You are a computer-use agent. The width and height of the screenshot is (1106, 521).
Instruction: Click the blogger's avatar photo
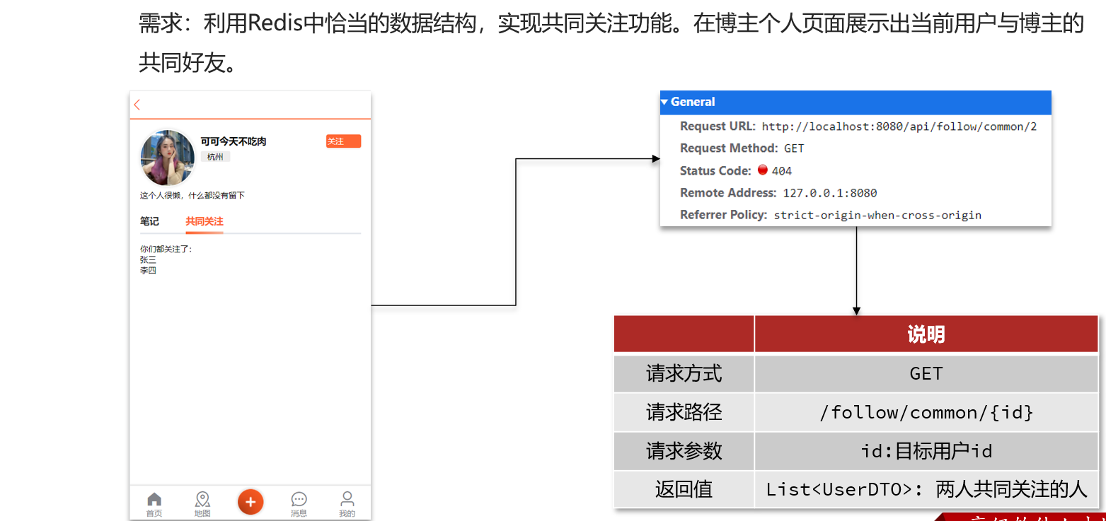coord(168,158)
